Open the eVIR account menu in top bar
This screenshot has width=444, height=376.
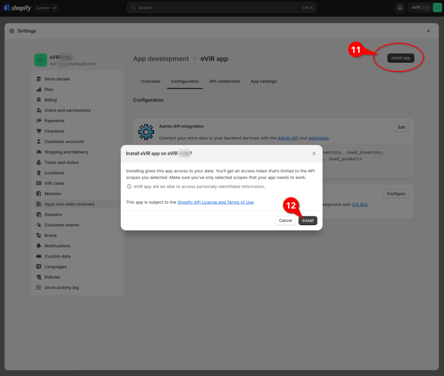(426, 7)
